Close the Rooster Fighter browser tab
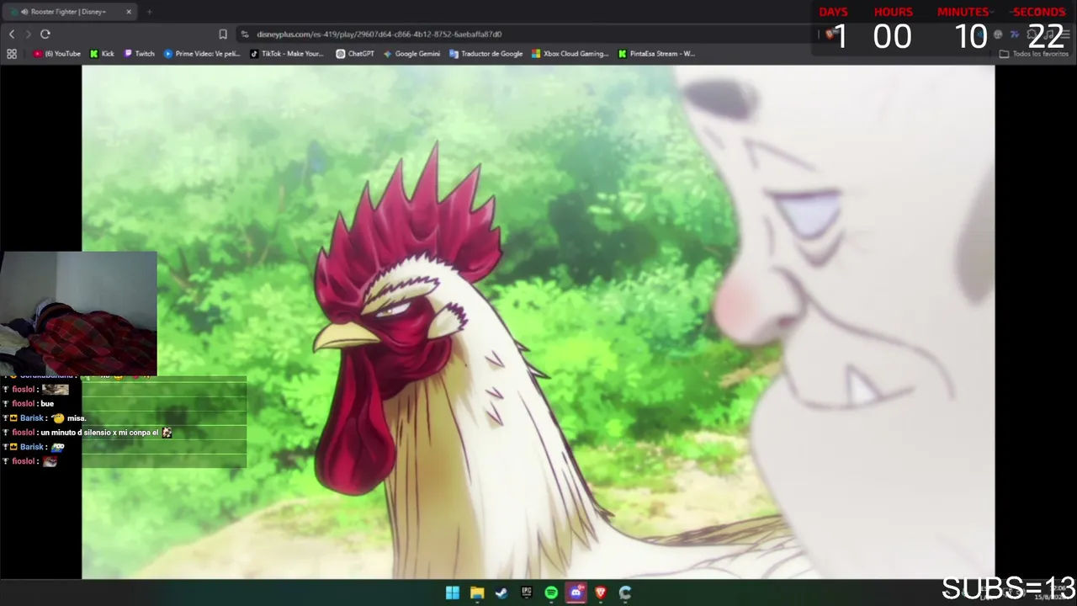 129,12
